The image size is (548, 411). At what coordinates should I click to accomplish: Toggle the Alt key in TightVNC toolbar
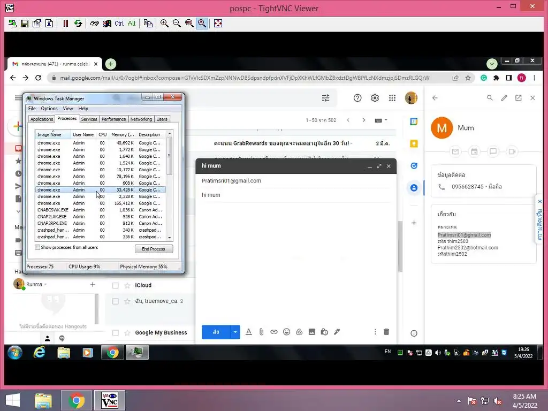coord(132,24)
